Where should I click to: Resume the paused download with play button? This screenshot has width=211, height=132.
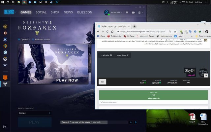click(131, 122)
